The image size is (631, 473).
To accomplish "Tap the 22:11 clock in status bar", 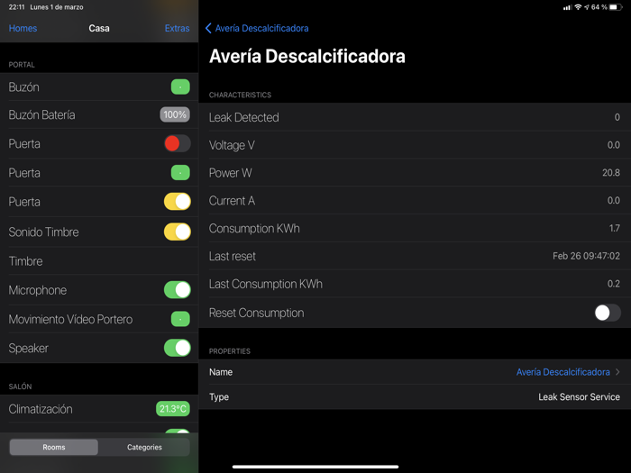I will tap(16, 7).
